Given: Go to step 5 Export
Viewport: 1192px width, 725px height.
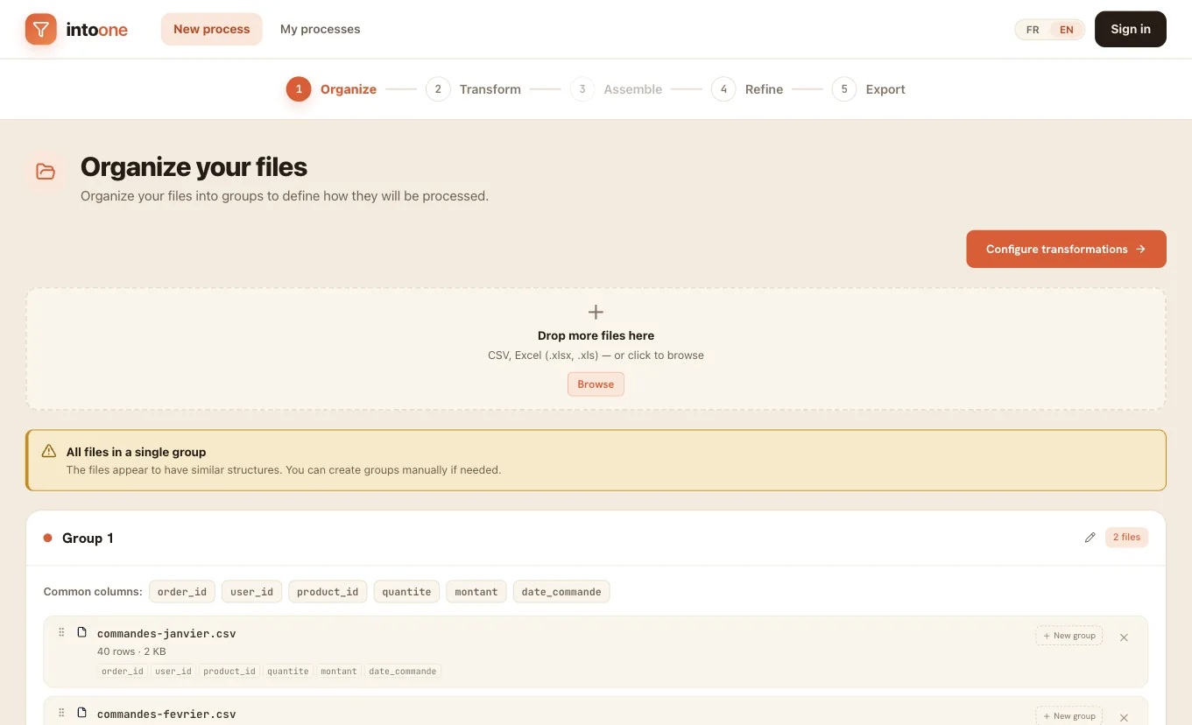Looking at the screenshot, I should pyautogui.click(x=868, y=89).
